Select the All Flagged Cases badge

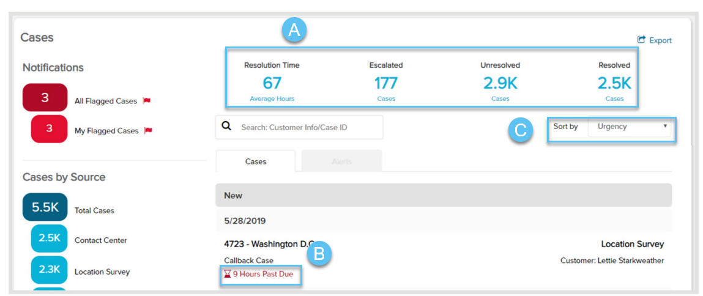45,98
